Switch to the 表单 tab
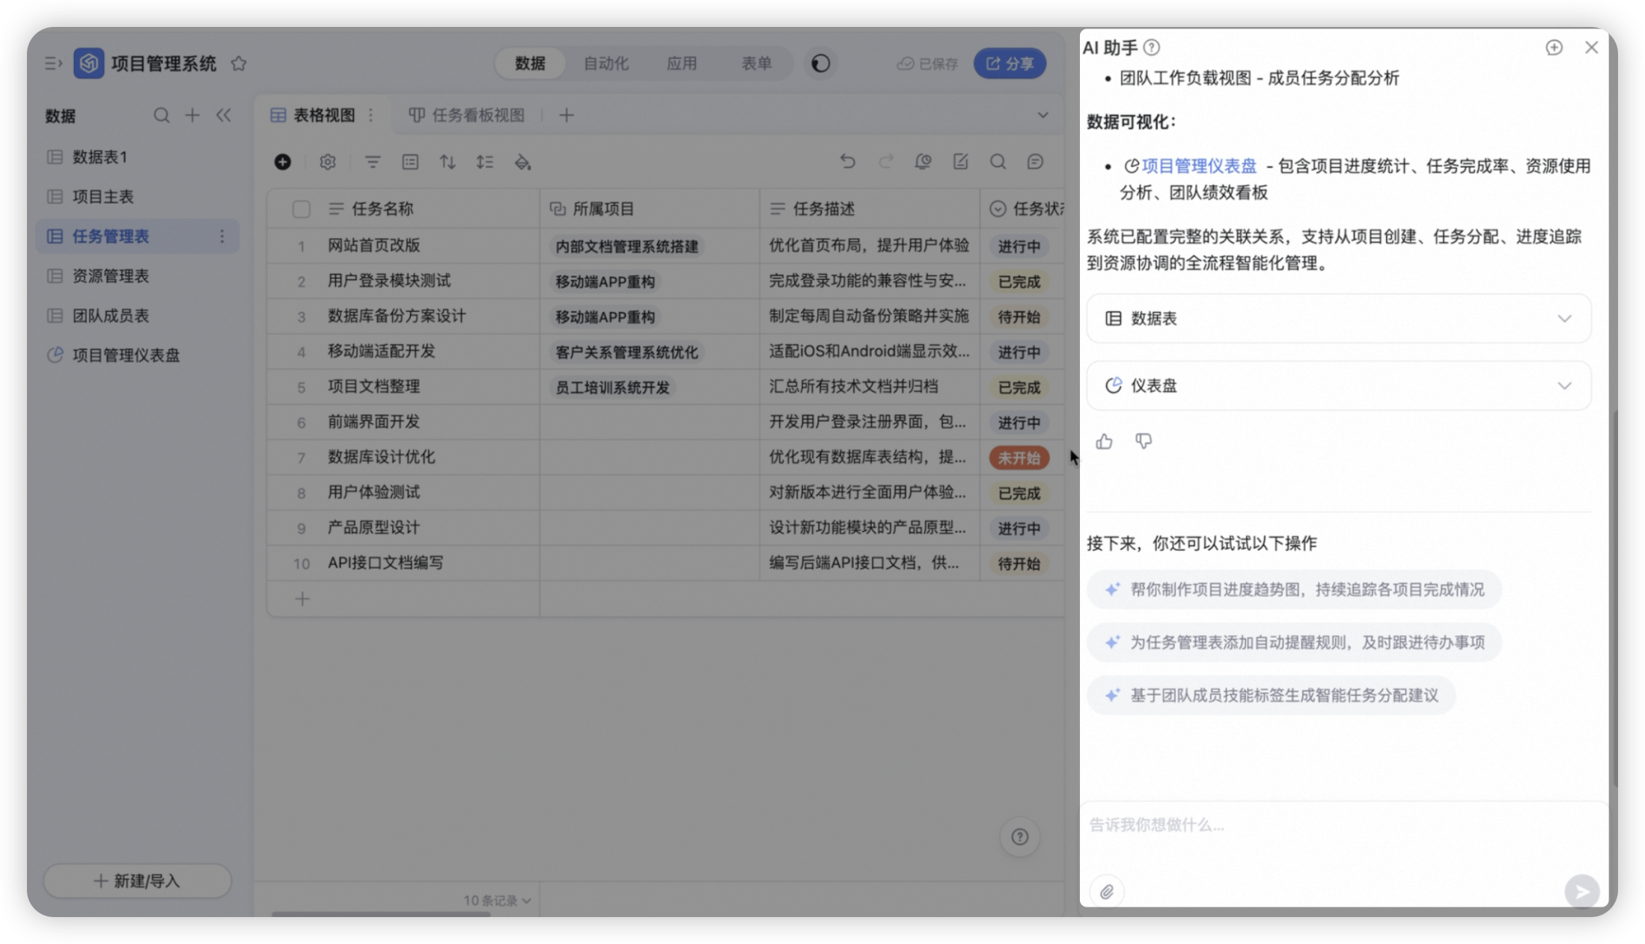This screenshot has height=944, width=1645. click(756, 64)
